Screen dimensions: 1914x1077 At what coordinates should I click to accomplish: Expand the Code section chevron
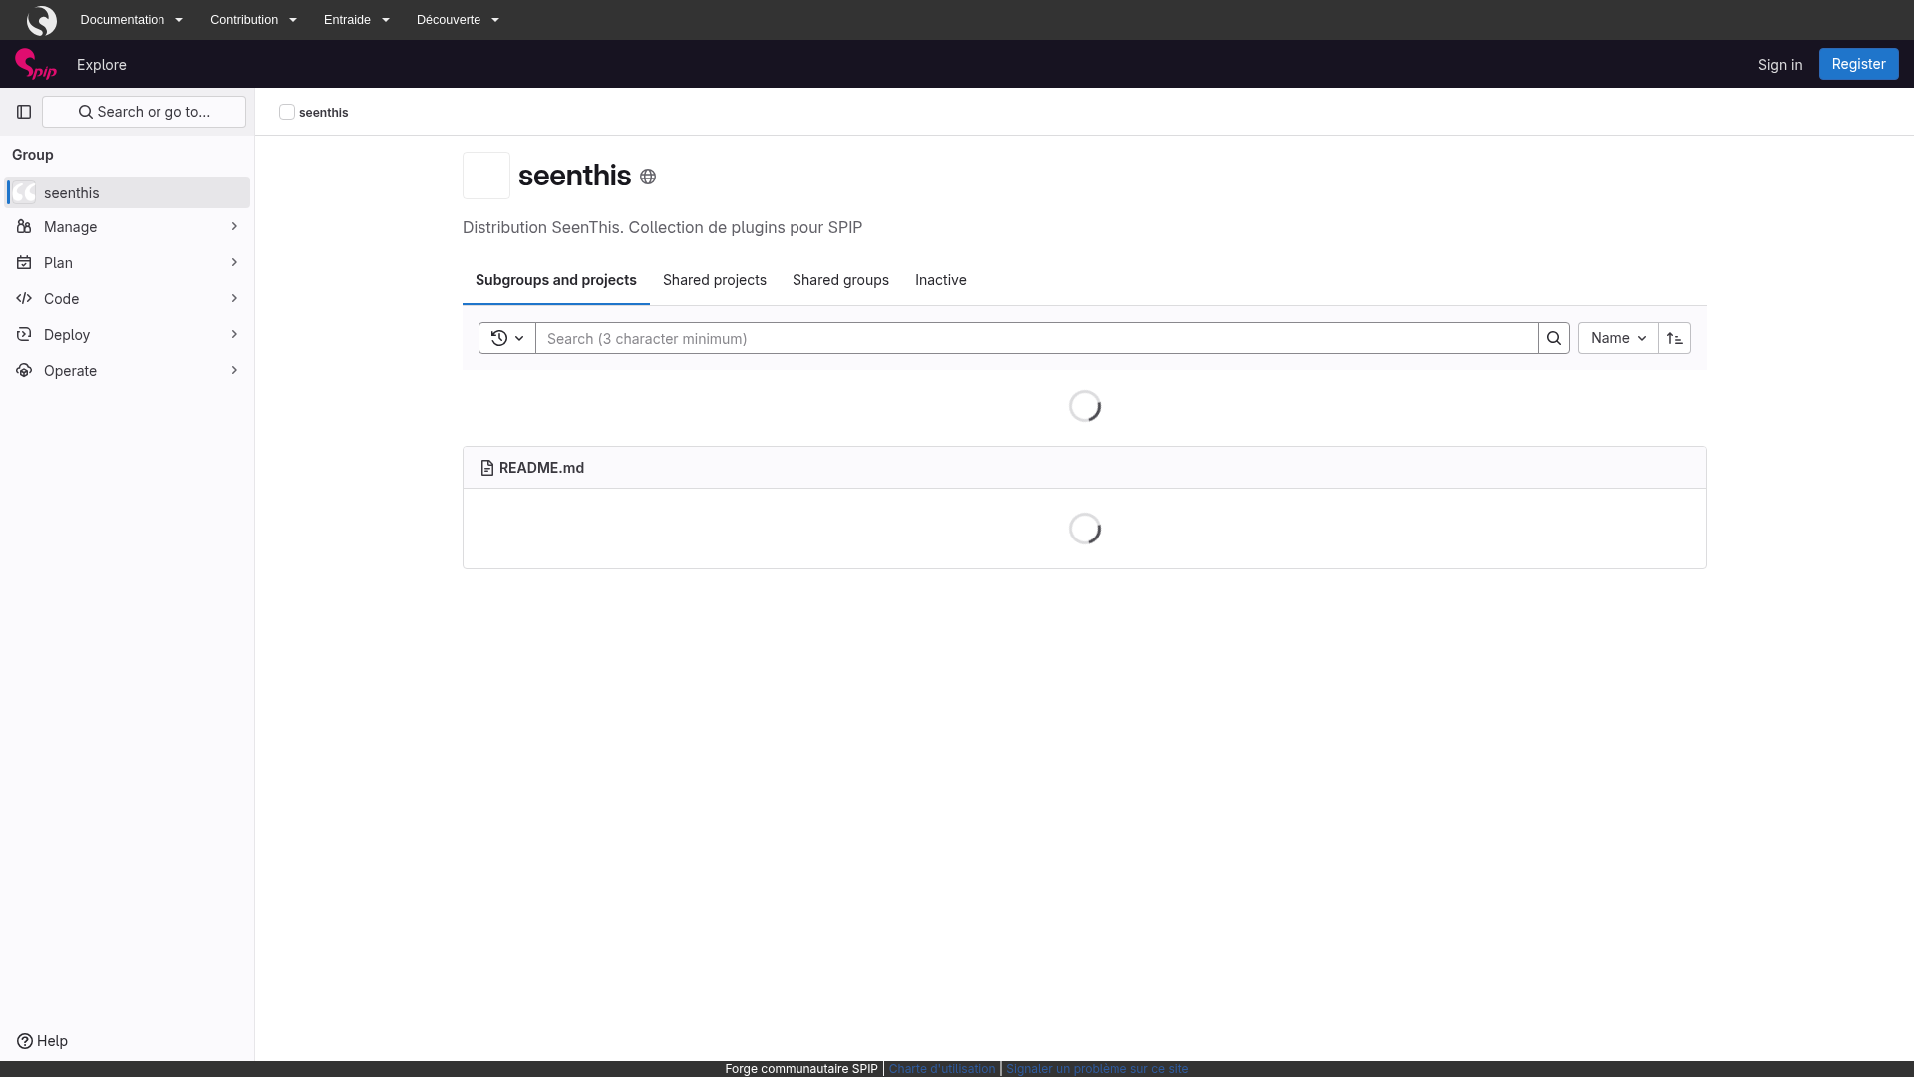(x=234, y=299)
